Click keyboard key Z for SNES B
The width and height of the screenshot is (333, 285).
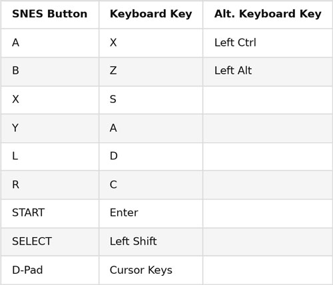[x=113, y=70]
